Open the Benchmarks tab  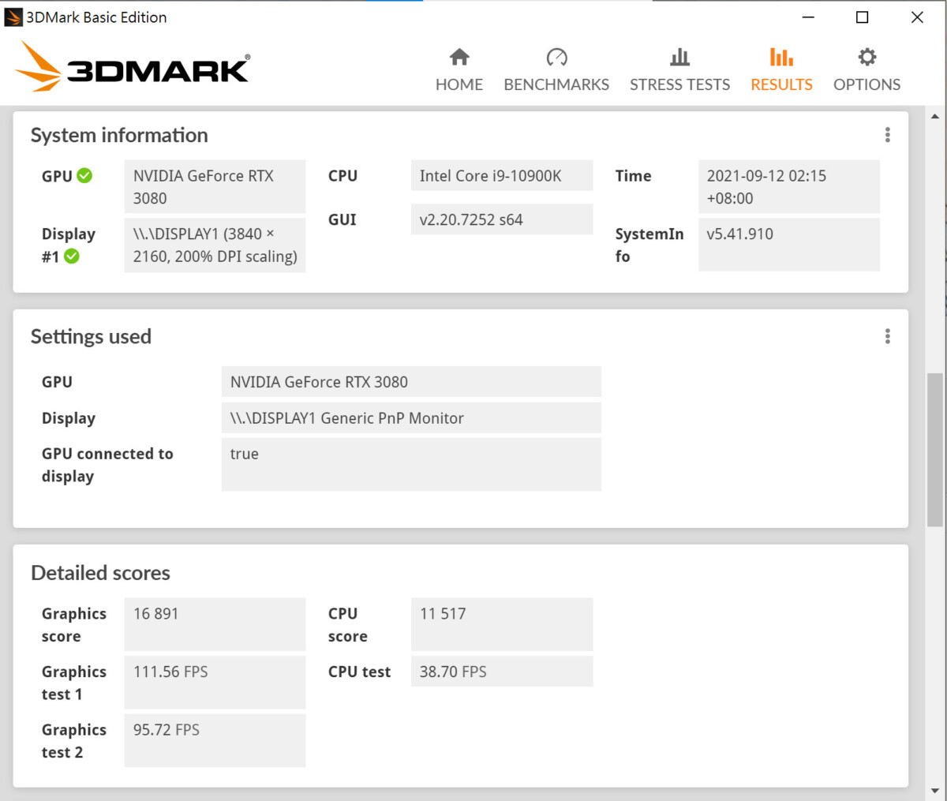[x=556, y=69]
